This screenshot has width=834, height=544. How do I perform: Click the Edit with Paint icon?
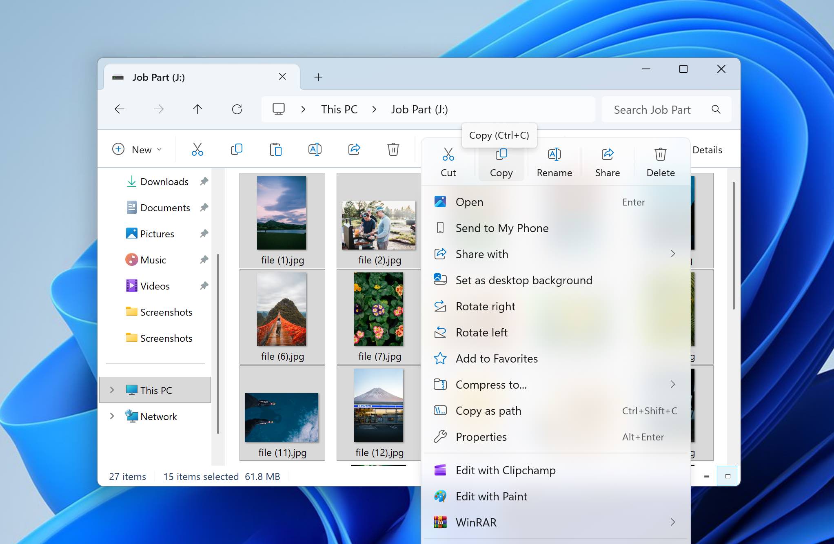[x=441, y=496]
